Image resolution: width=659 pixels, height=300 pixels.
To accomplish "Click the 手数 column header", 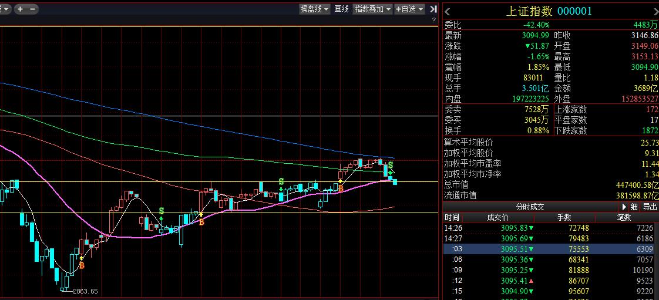I will click(x=563, y=217).
